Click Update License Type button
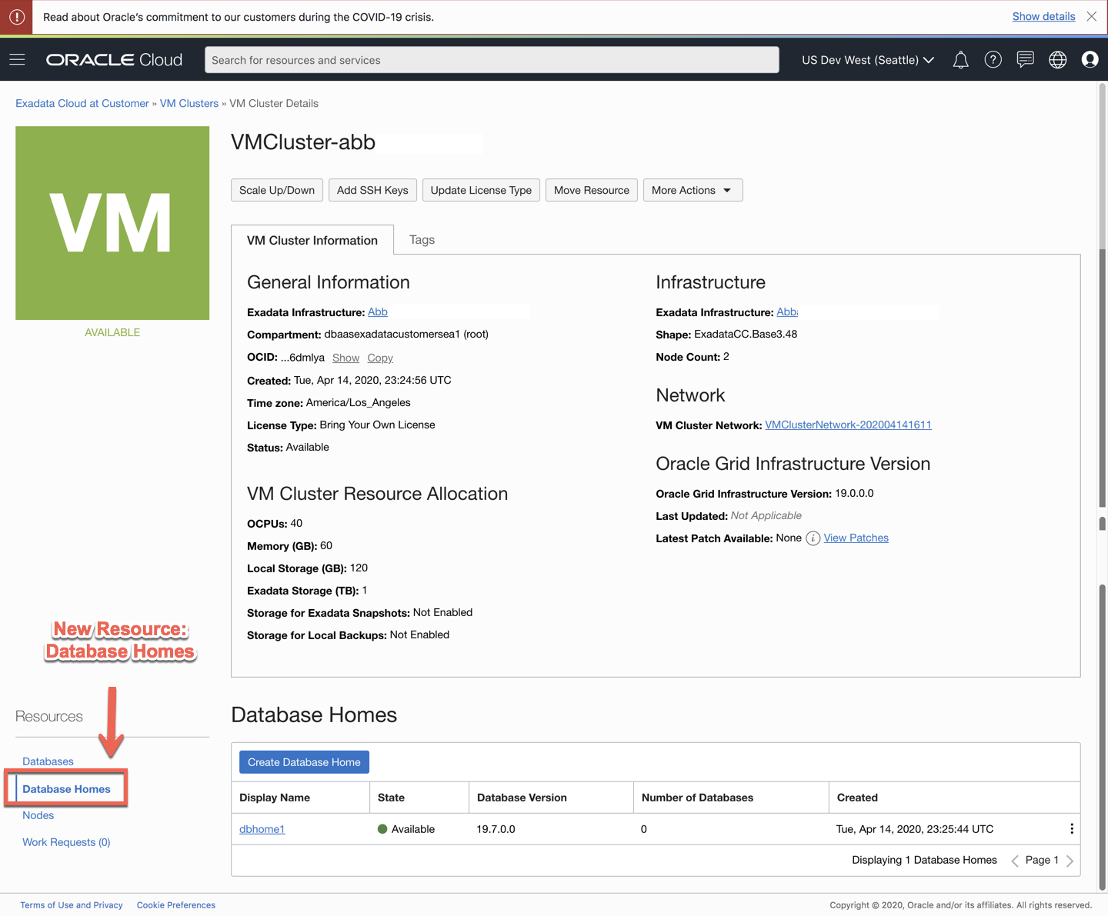1108x916 pixels. point(481,190)
